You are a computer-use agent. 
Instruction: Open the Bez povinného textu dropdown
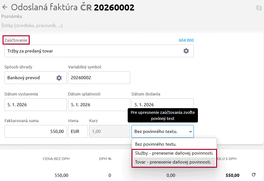162,131
